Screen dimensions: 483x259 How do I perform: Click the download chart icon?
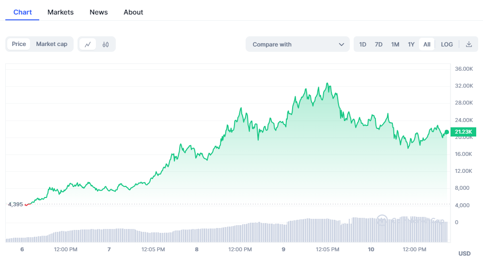click(x=468, y=44)
